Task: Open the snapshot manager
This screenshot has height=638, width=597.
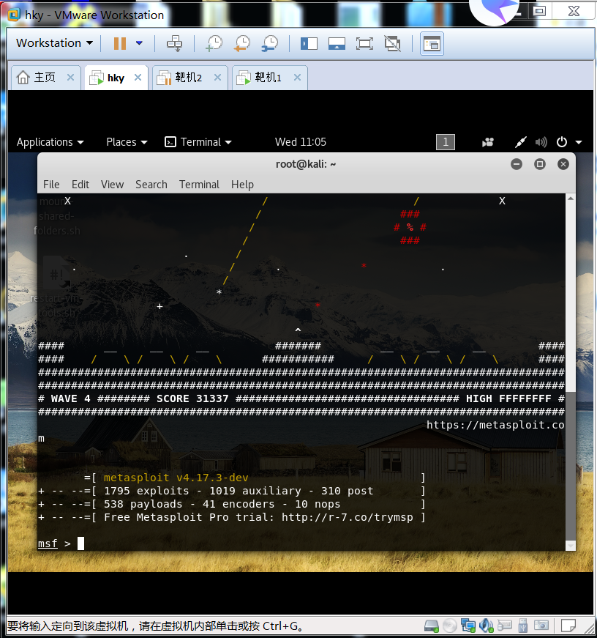Action: [x=270, y=43]
